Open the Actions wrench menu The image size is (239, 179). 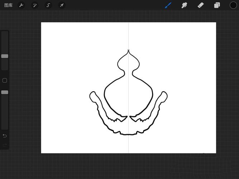pyautogui.click(x=21, y=5)
